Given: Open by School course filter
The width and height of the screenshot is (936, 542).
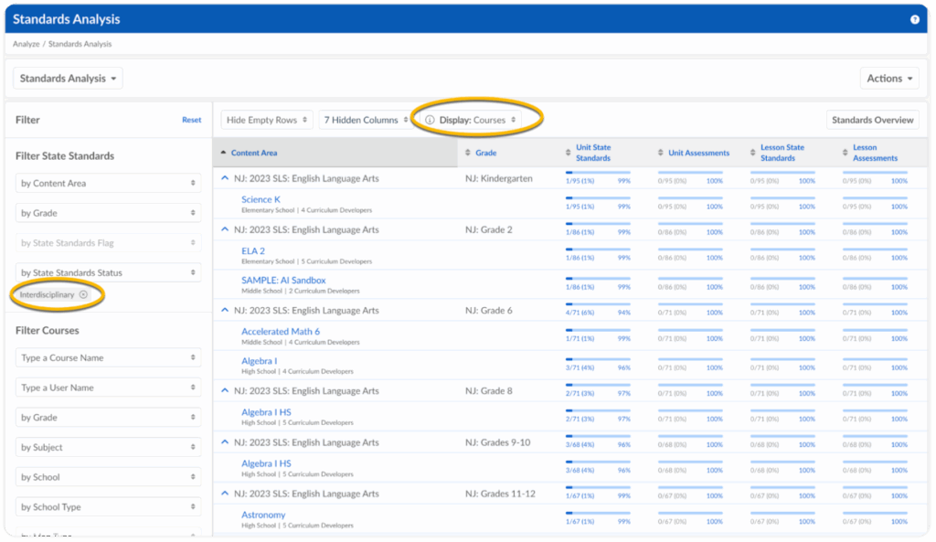Looking at the screenshot, I should point(108,477).
